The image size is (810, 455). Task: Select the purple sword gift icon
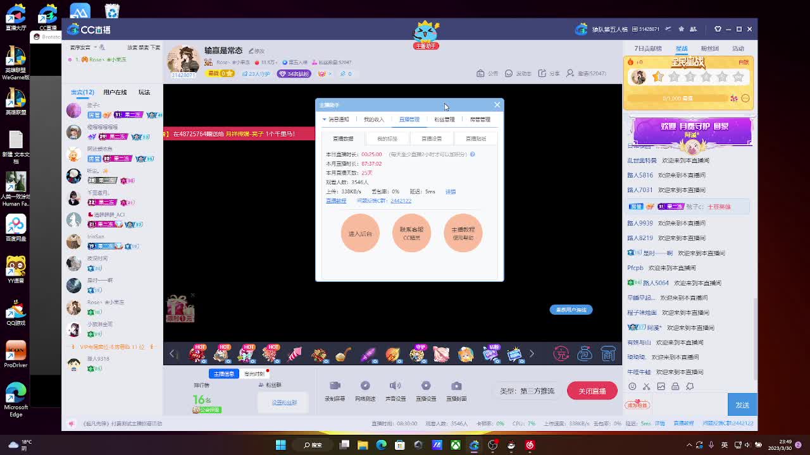pyautogui.click(x=368, y=355)
